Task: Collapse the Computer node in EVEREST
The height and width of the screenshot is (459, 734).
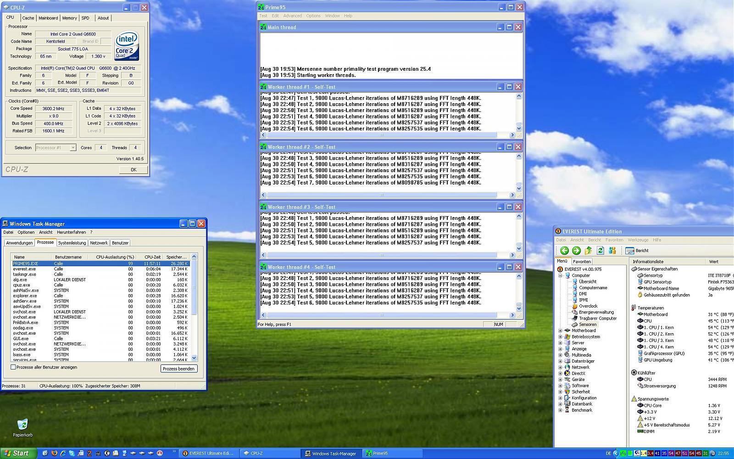Action: tap(560, 275)
